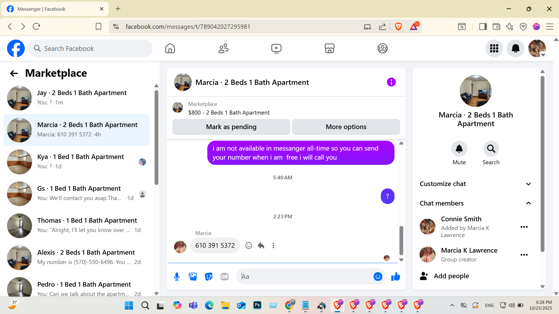
Task: Click the Mark as pending button
Action: pyautogui.click(x=231, y=127)
